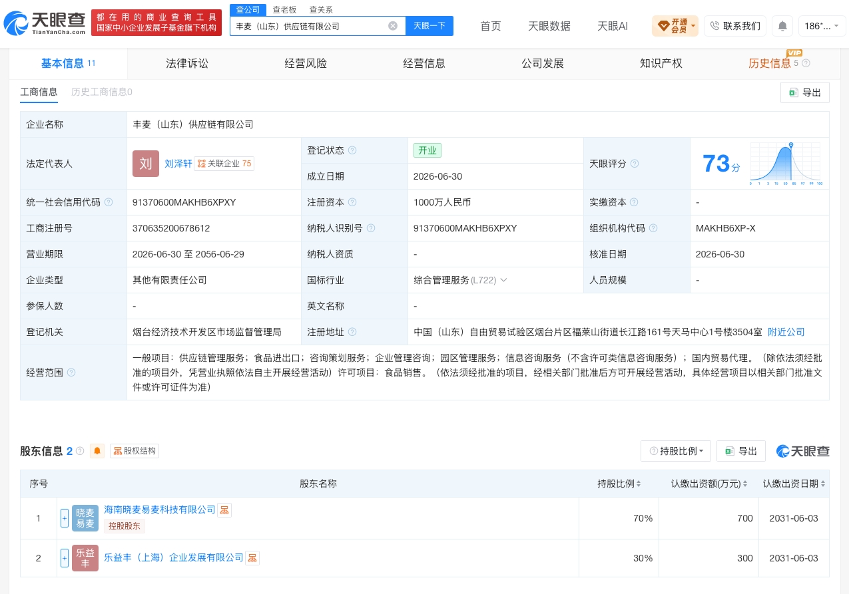849x594 pixels.
Task: Expand the 乐益丰 shareholder row with the plus button
Action: tap(65, 558)
